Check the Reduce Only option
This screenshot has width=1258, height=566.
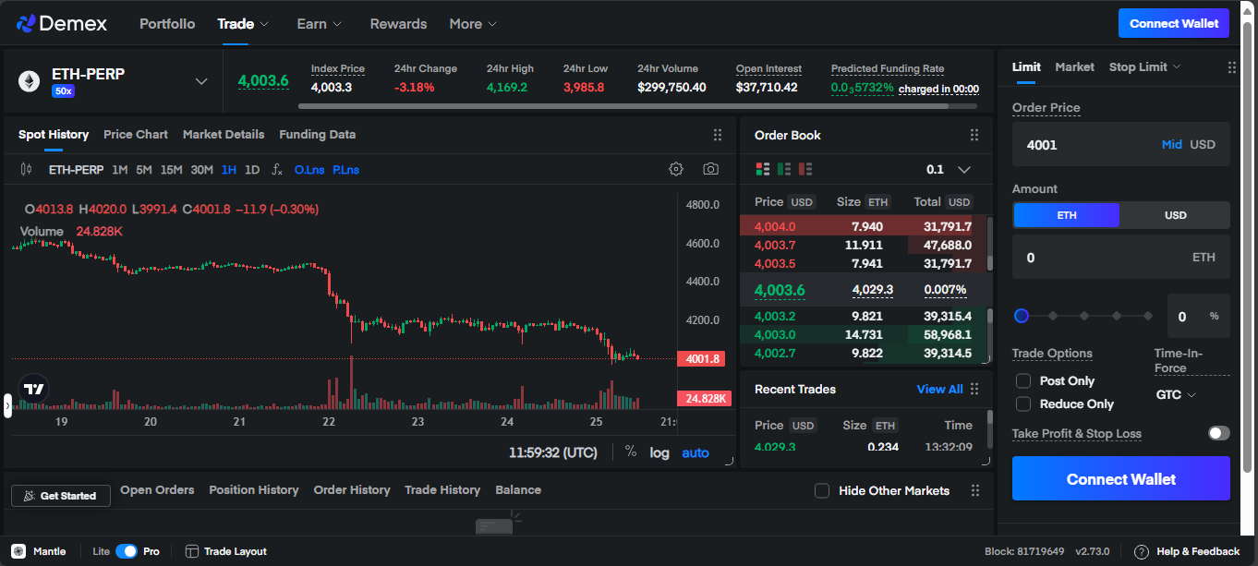click(x=1023, y=403)
